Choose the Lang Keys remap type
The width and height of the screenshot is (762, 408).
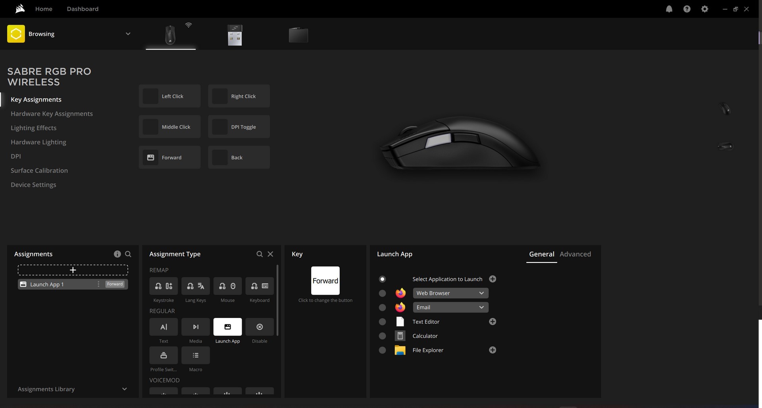(196, 286)
